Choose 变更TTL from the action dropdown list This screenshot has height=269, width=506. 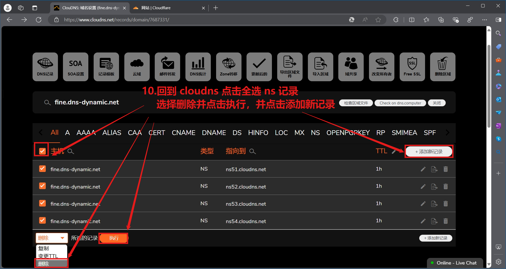51,256
